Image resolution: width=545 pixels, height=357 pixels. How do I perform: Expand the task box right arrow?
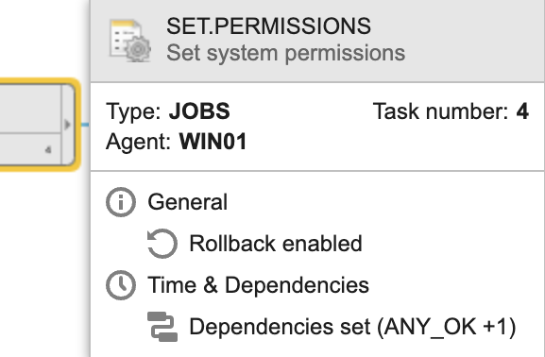tap(67, 125)
